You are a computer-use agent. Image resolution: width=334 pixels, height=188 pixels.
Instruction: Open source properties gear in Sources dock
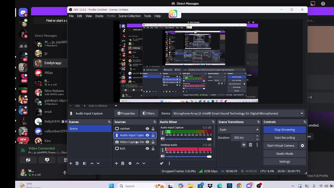tap(130, 163)
